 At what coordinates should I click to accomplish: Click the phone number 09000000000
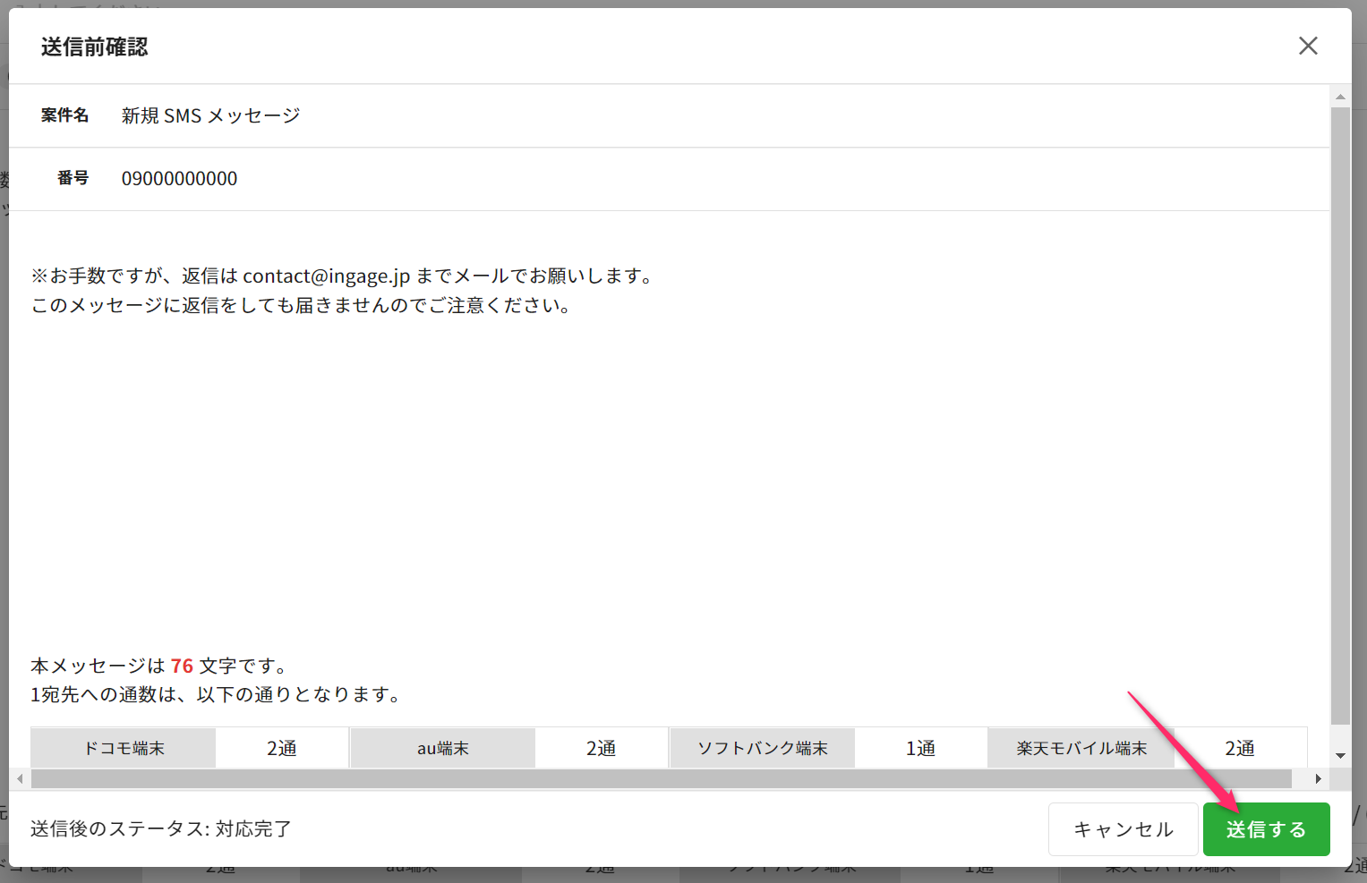point(179,179)
